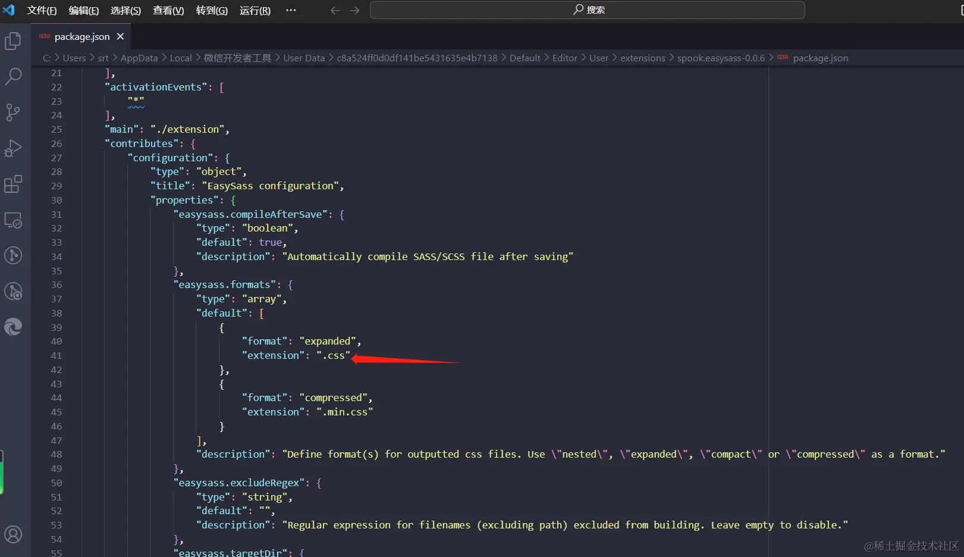This screenshot has width=964, height=557.
Task: Open the 运行(R) menu
Action: point(255,10)
